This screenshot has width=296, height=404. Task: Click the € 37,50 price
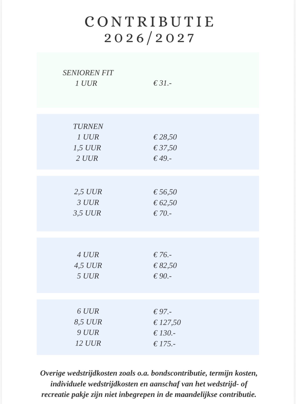165,148
